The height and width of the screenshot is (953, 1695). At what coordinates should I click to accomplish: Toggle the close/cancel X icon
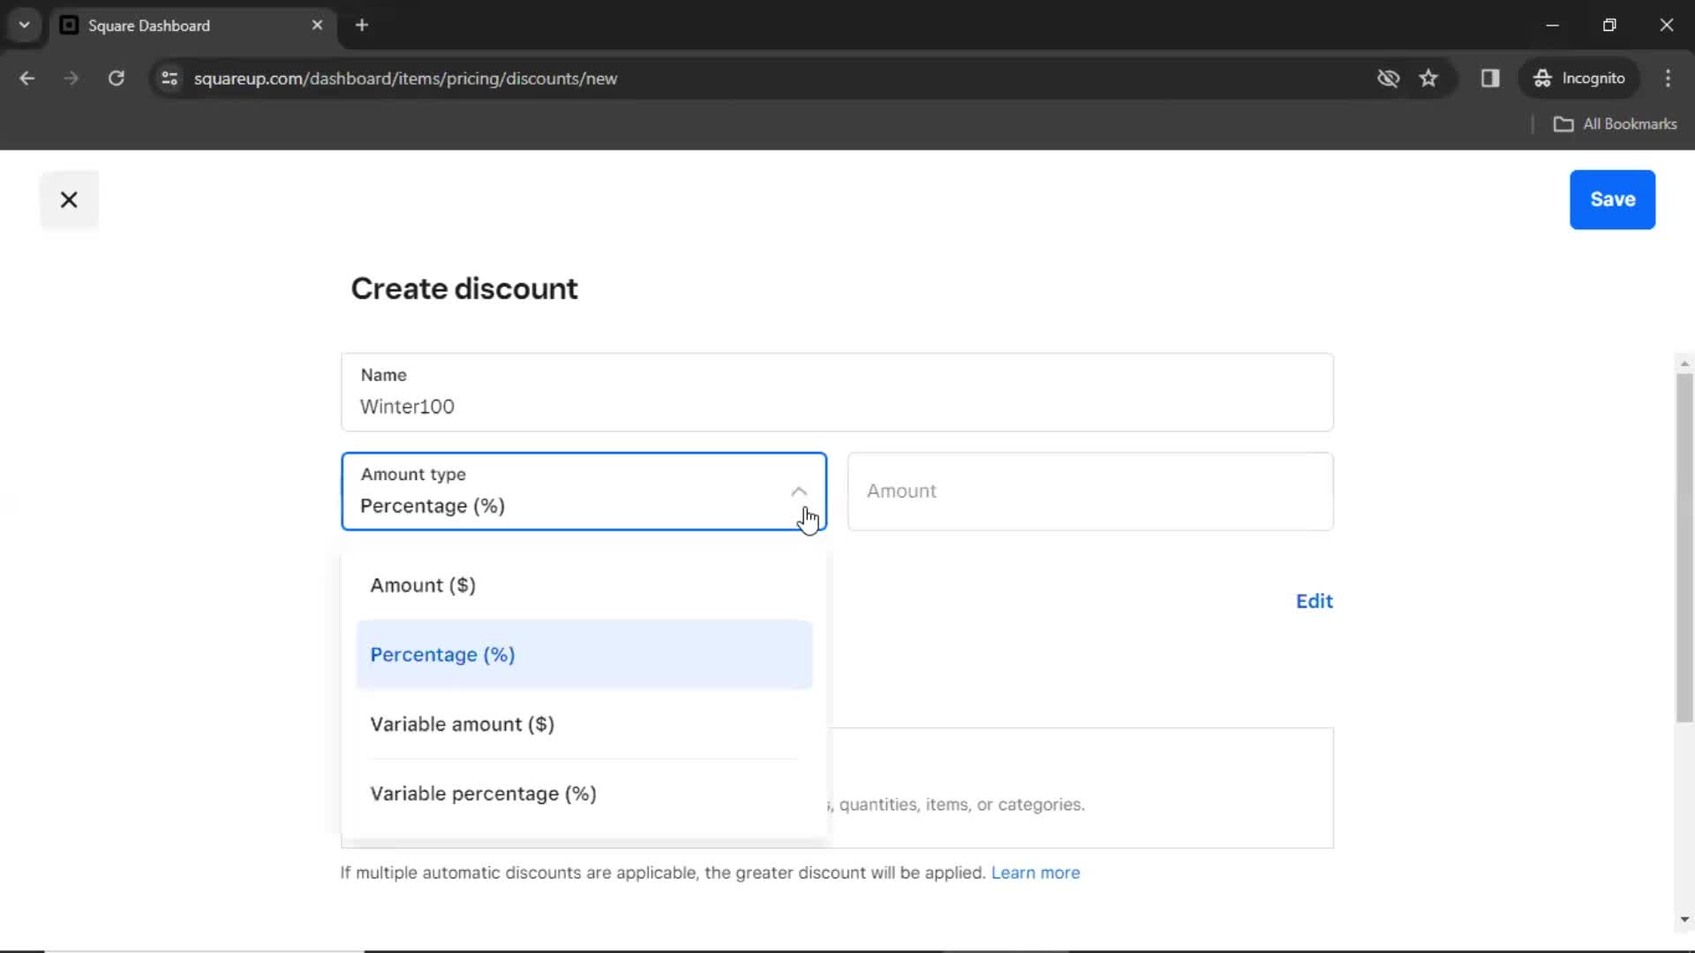(x=67, y=200)
